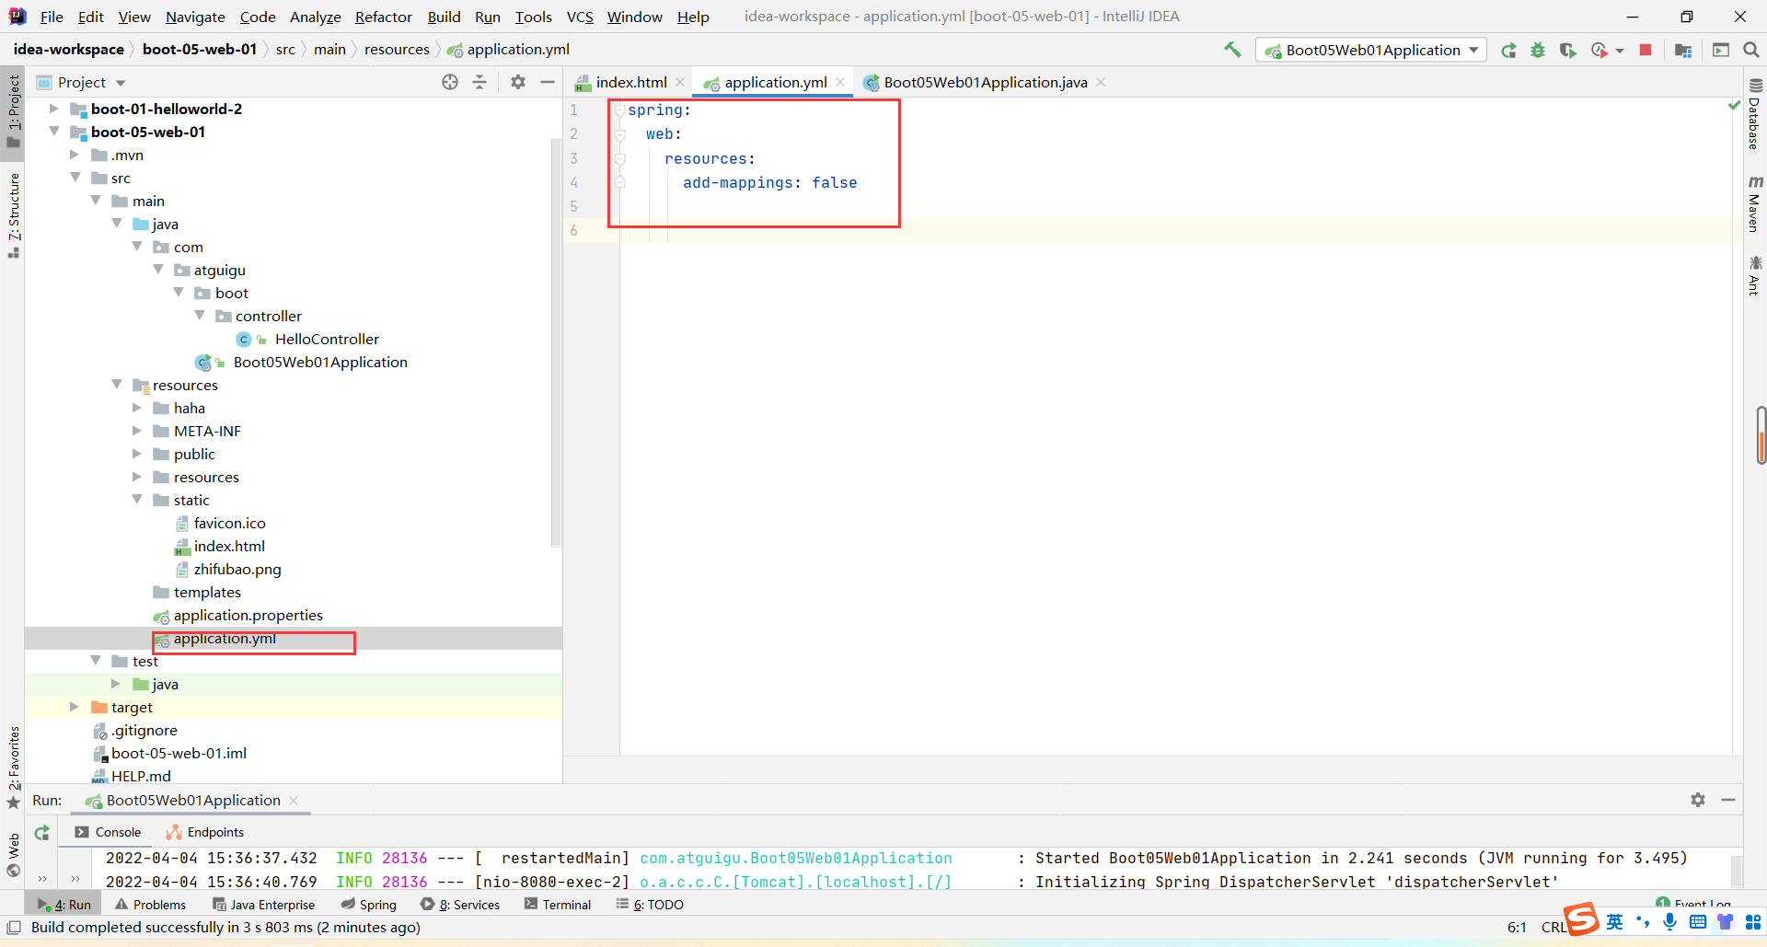
Task: Rerun application from Run panel sidebar
Action: (x=41, y=833)
